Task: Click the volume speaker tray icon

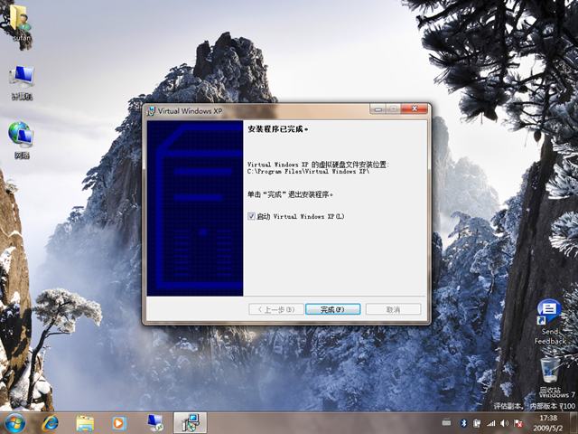Action: 504,423
